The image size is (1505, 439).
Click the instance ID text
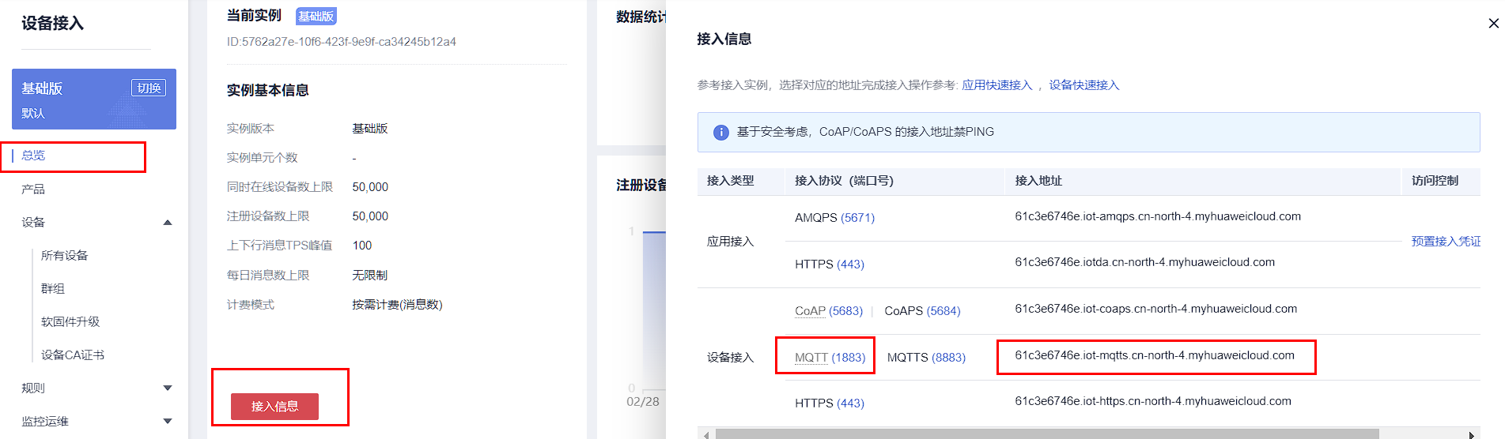click(342, 42)
